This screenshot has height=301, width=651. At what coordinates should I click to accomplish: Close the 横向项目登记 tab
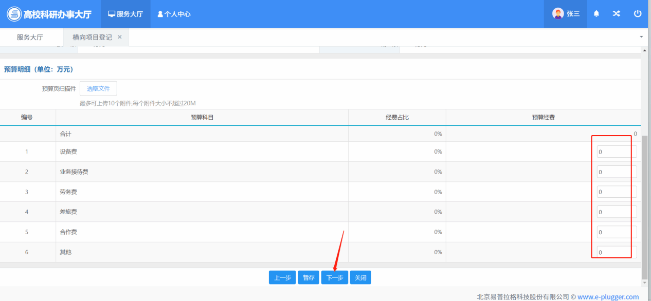(120, 37)
